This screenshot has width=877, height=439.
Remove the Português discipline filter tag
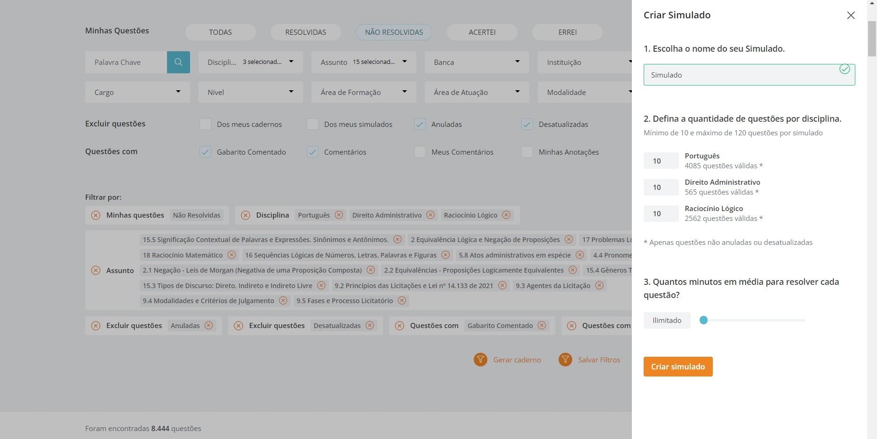(339, 215)
